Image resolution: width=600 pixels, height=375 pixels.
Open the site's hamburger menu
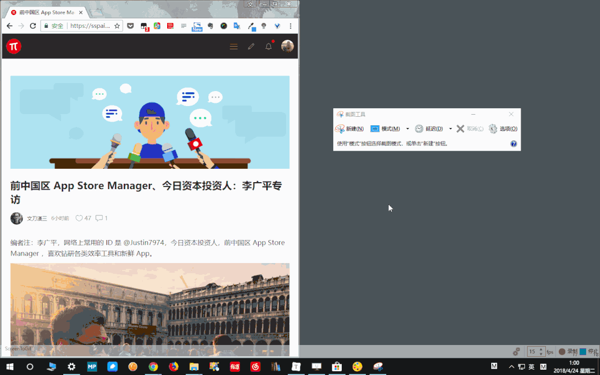(x=234, y=47)
